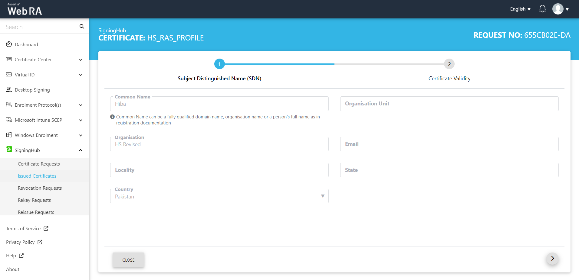Open the Country dropdown
This screenshot has height=280, width=579.
pos(219,196)
